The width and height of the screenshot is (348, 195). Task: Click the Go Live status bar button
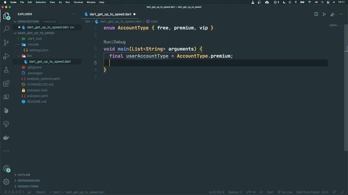pyautogui.click(x=285, y=192)
